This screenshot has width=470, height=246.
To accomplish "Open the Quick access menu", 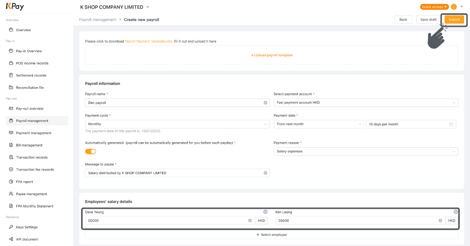I will point(434,7).
